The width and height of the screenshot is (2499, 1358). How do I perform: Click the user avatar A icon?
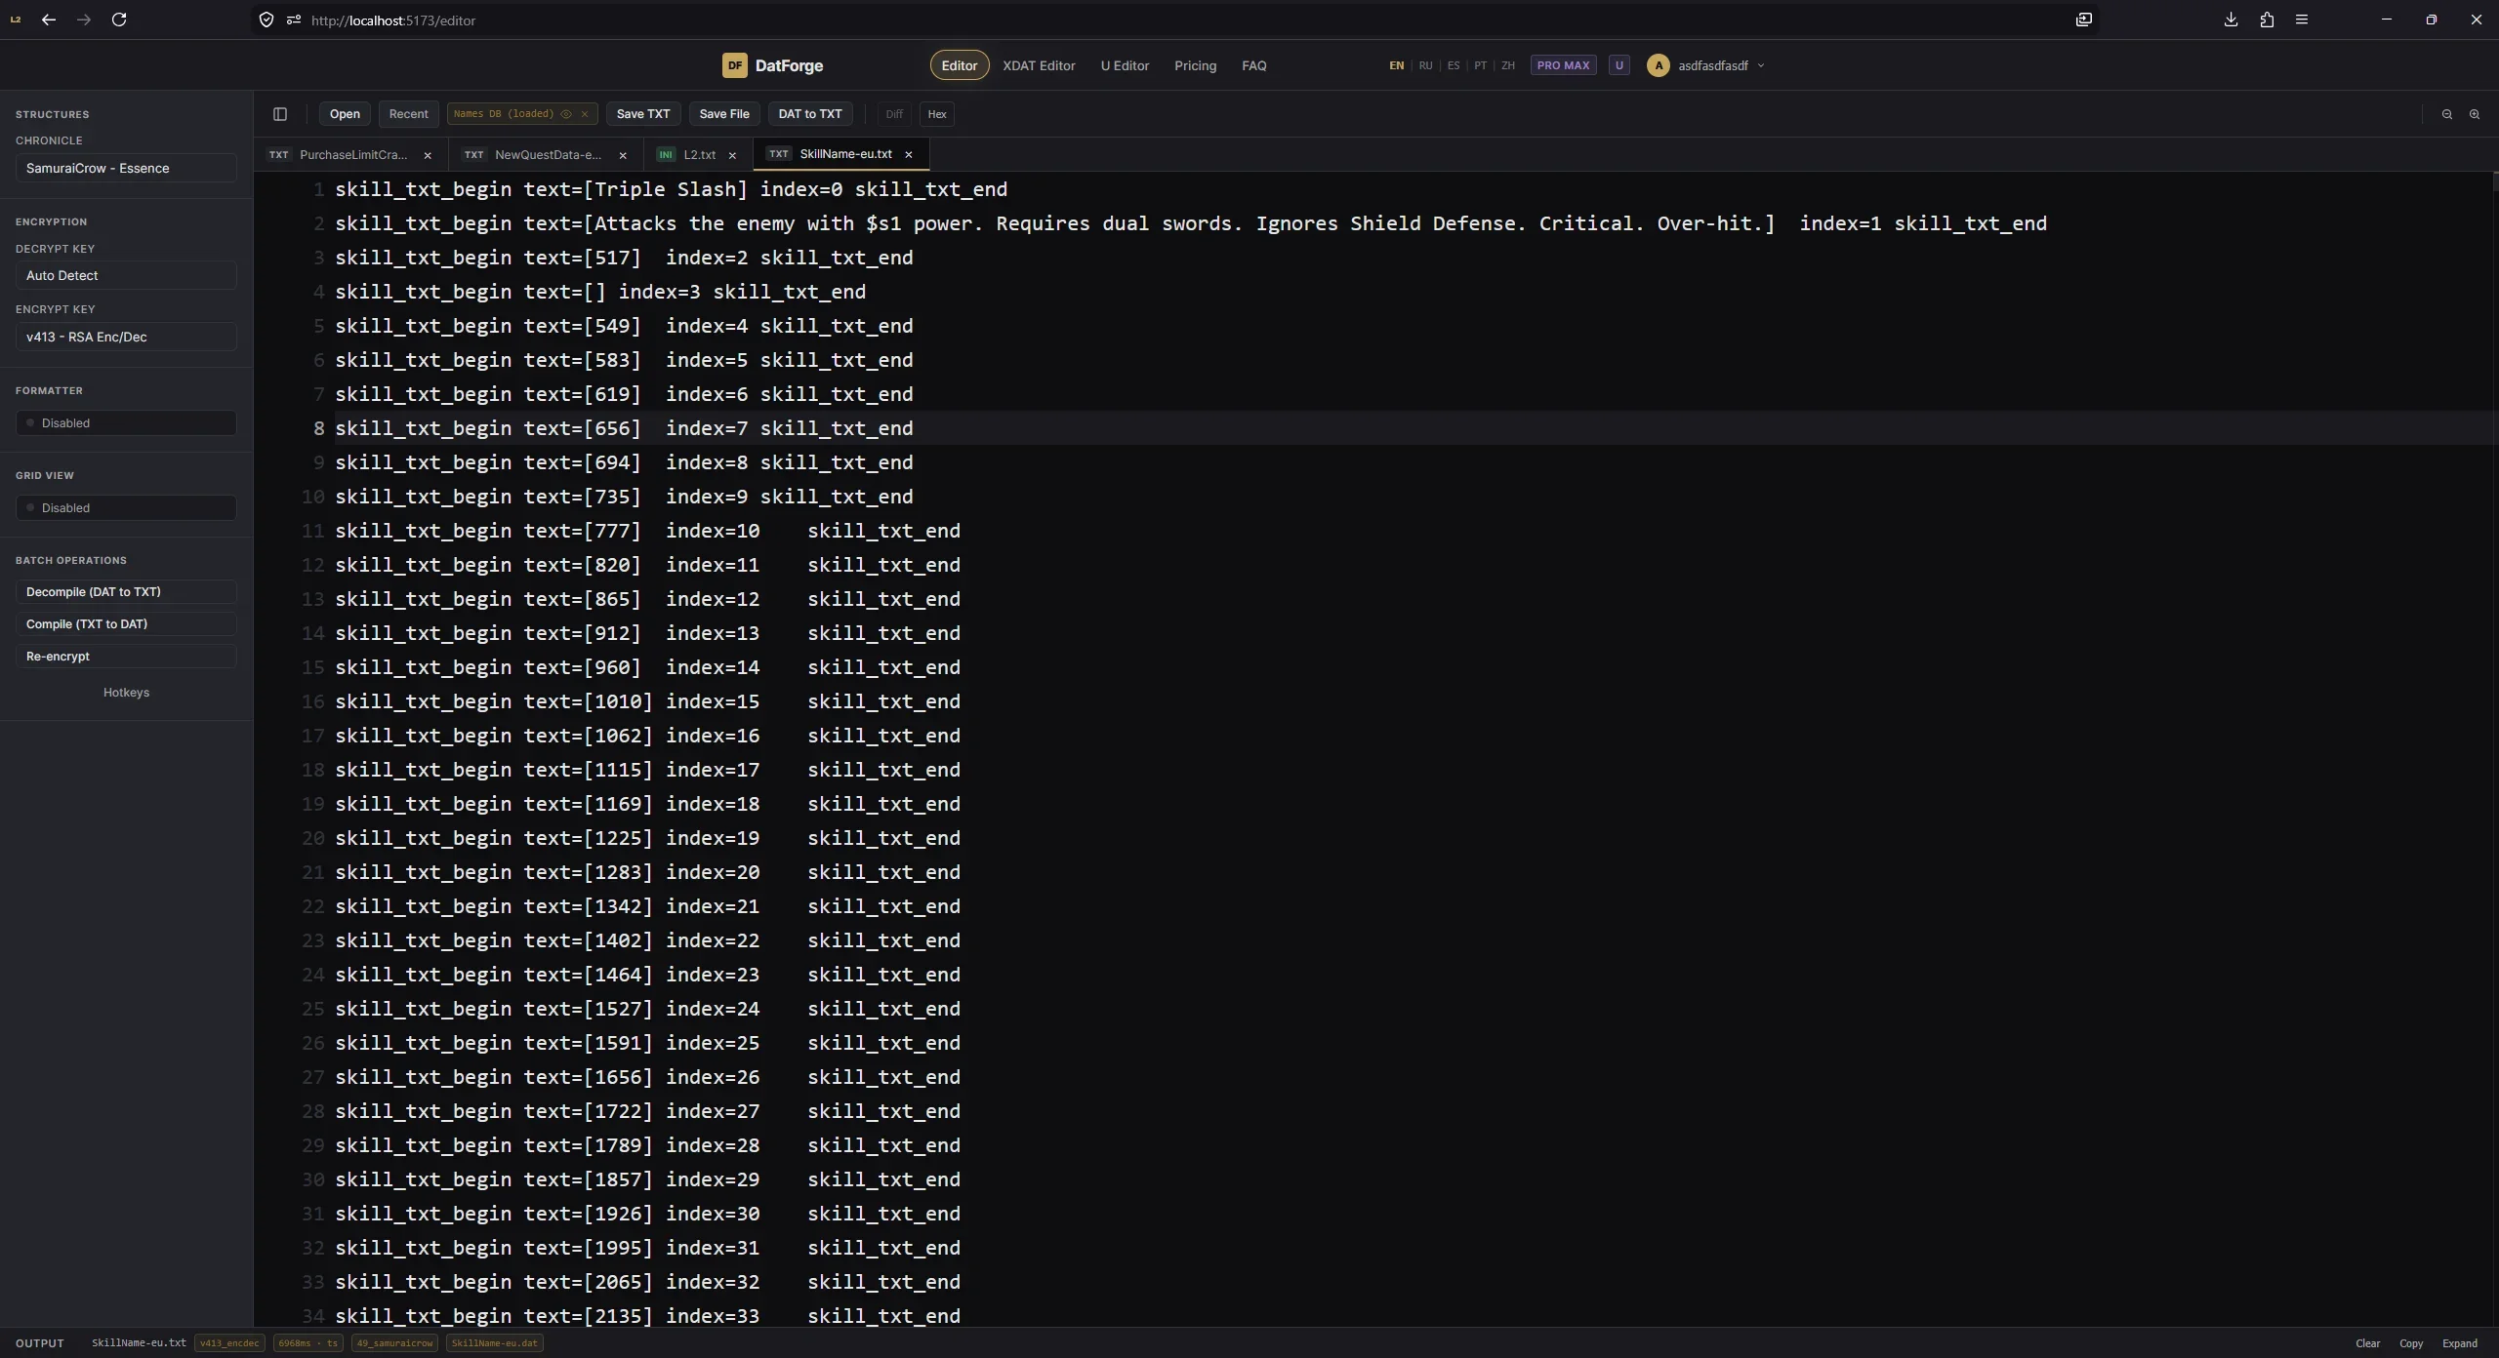click(1658, 65)
